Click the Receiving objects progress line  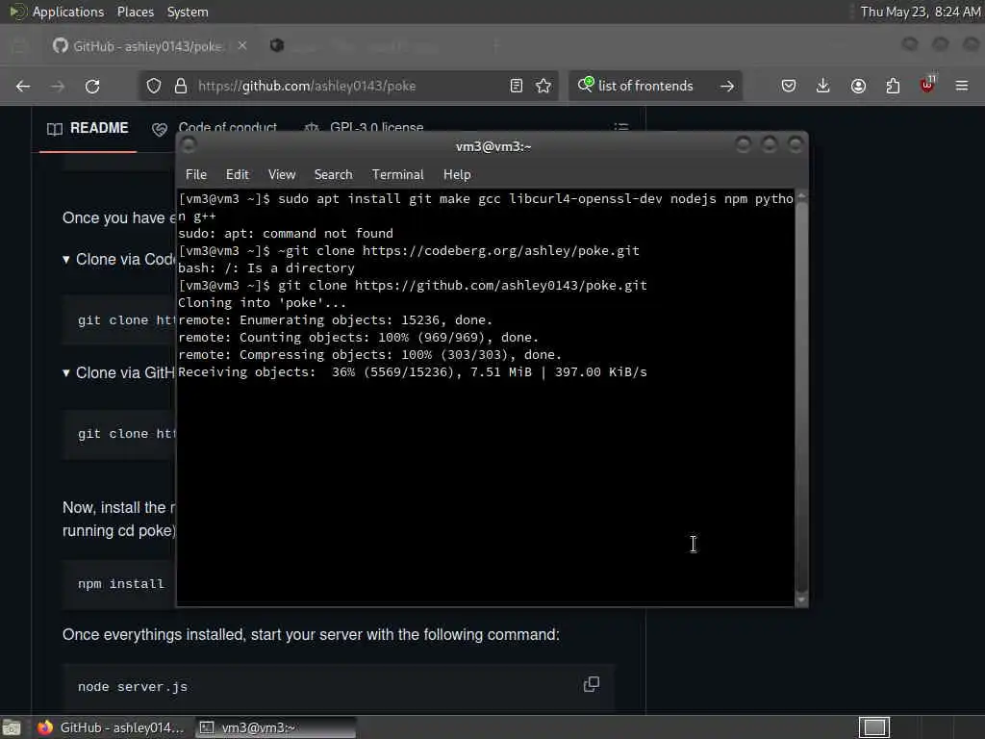tap(412, 372)
